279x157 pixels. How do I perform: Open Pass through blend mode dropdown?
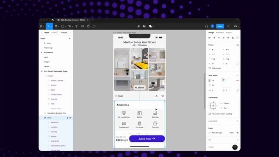218,133
